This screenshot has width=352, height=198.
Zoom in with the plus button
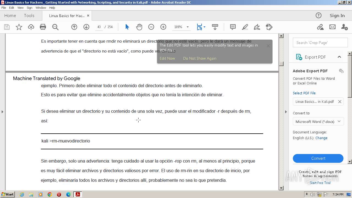(163, 27)
